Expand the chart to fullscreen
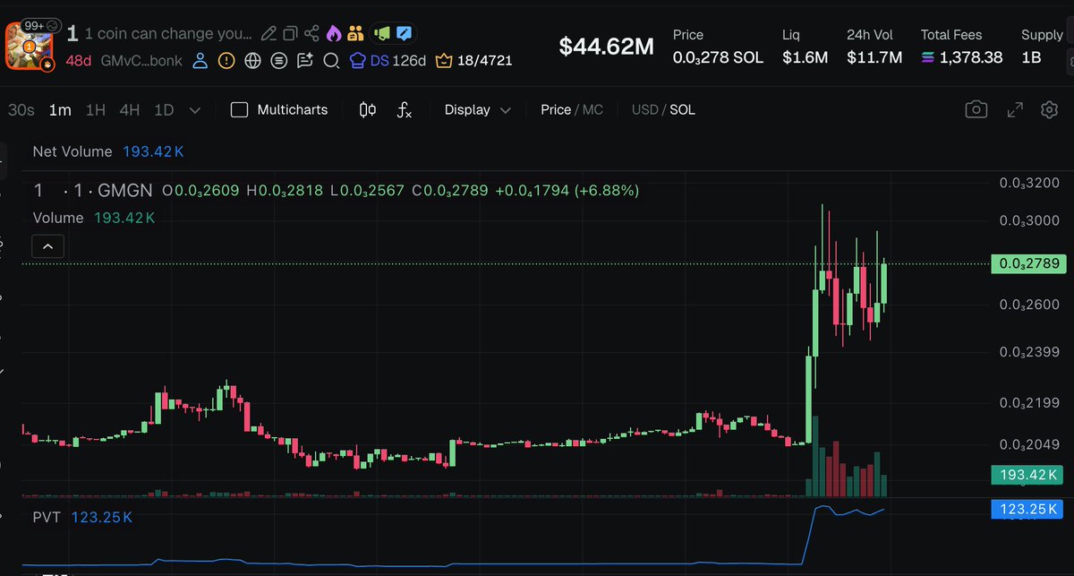The image size is (1074, 576). click(x=1014, y=109)
